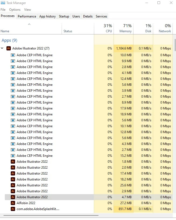Click the Task Manager title bar icon
Viewport: 176px width, 220px height.
[3, 3]
